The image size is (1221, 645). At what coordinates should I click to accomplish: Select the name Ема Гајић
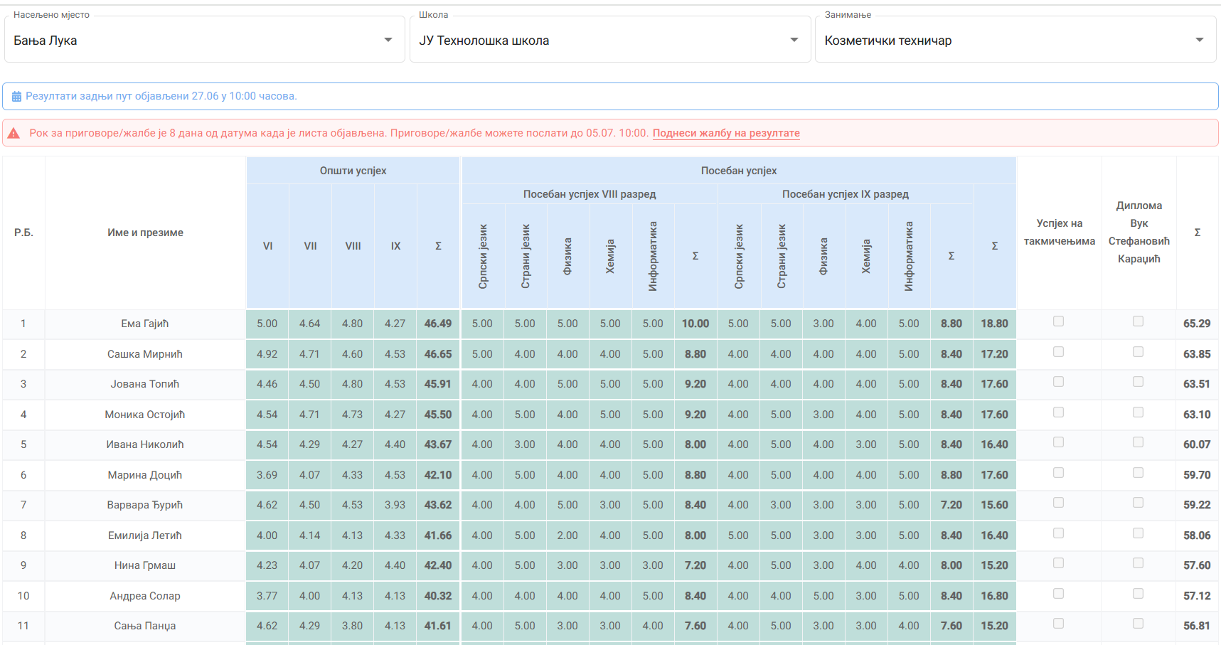pos(145,324)
